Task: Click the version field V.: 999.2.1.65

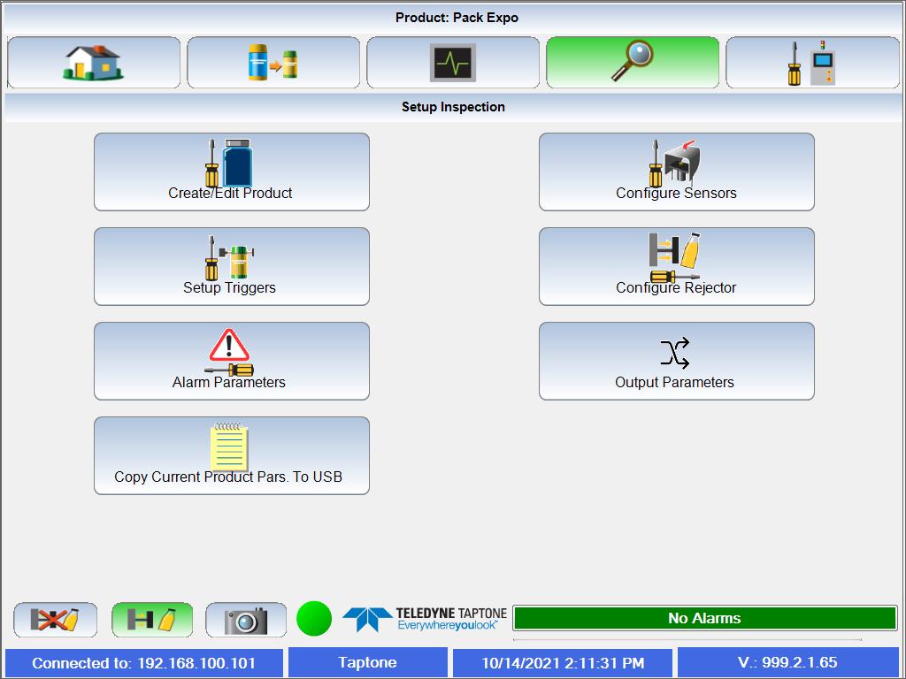Action: tap(790, 662)
